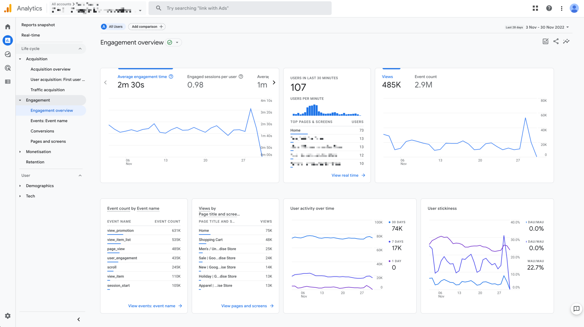Open the Home icon in left navigation
Screen dimensions: 584x327
tap(7, 26)
